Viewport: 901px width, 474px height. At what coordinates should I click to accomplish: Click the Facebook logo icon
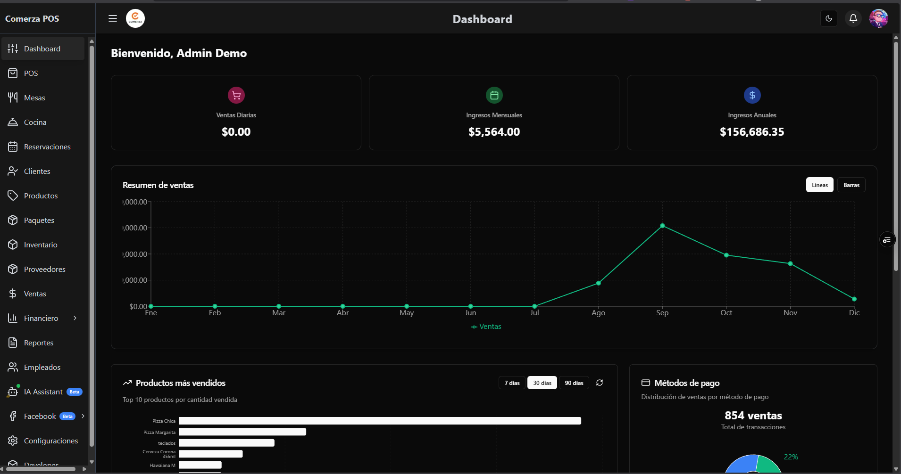(13, 416)
